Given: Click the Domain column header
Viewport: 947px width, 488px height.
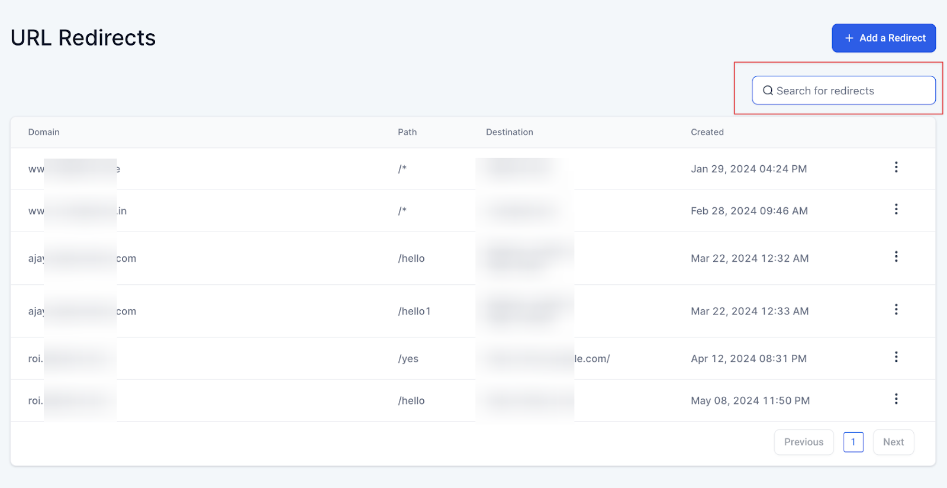Looking at the screenshot, I should (x=44, y=132).
